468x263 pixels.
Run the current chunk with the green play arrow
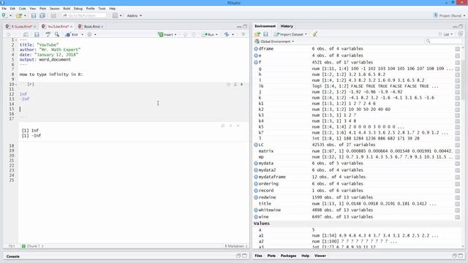pos(242,85)
